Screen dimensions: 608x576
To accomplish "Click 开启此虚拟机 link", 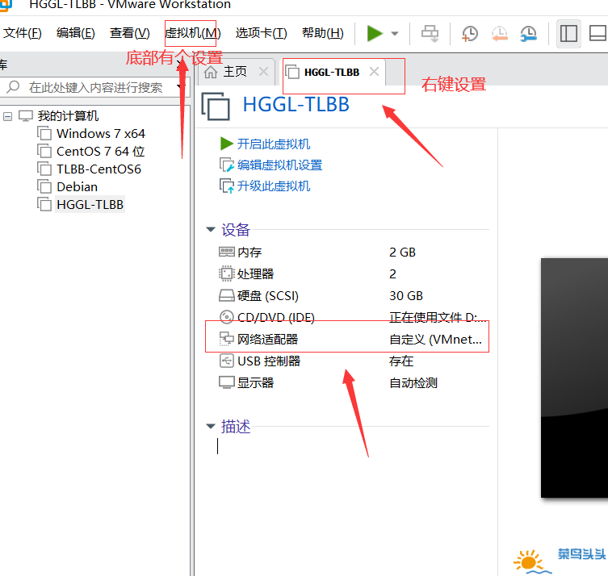I will point(274,144).
